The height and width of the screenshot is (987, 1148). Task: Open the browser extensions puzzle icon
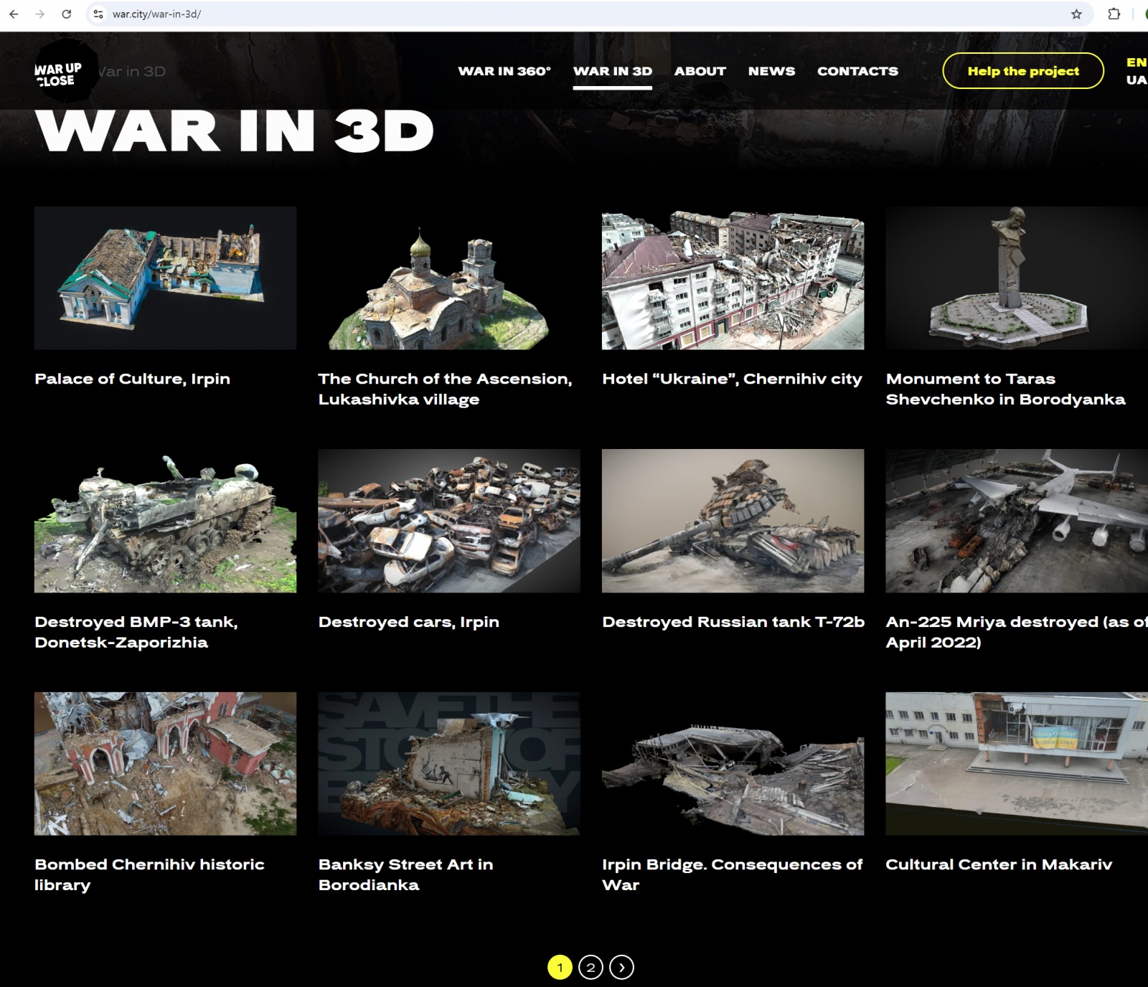click(x=1114, y=14)
